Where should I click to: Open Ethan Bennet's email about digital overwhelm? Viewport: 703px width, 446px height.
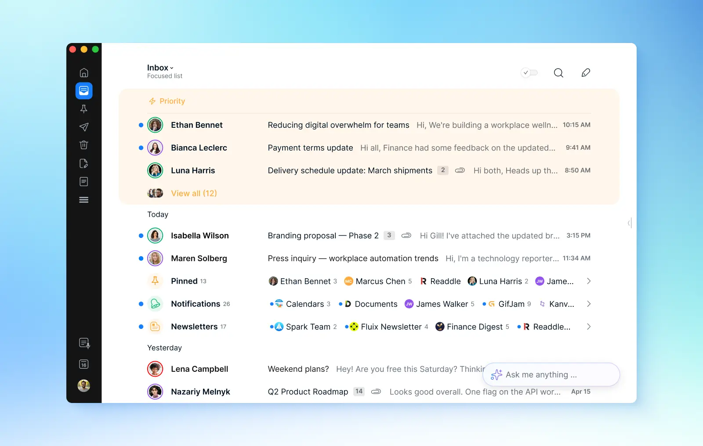(338, 125)
